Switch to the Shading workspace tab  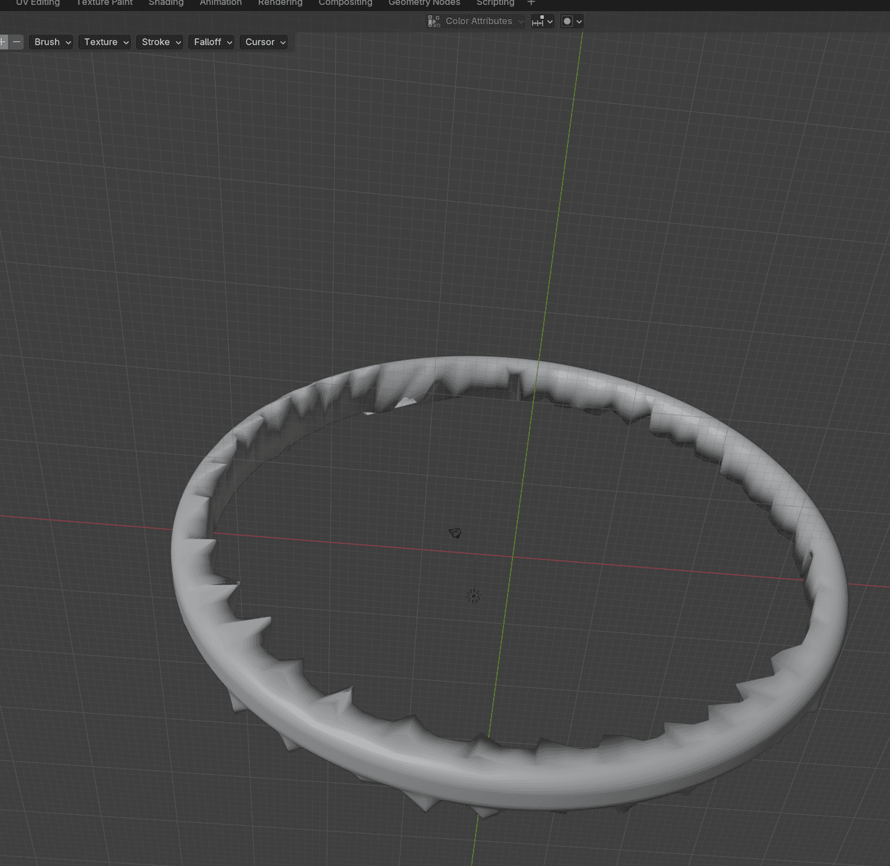tap(165, 3)
